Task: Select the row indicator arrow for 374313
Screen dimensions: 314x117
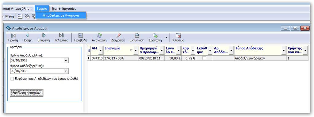Action: click(89, 58)
